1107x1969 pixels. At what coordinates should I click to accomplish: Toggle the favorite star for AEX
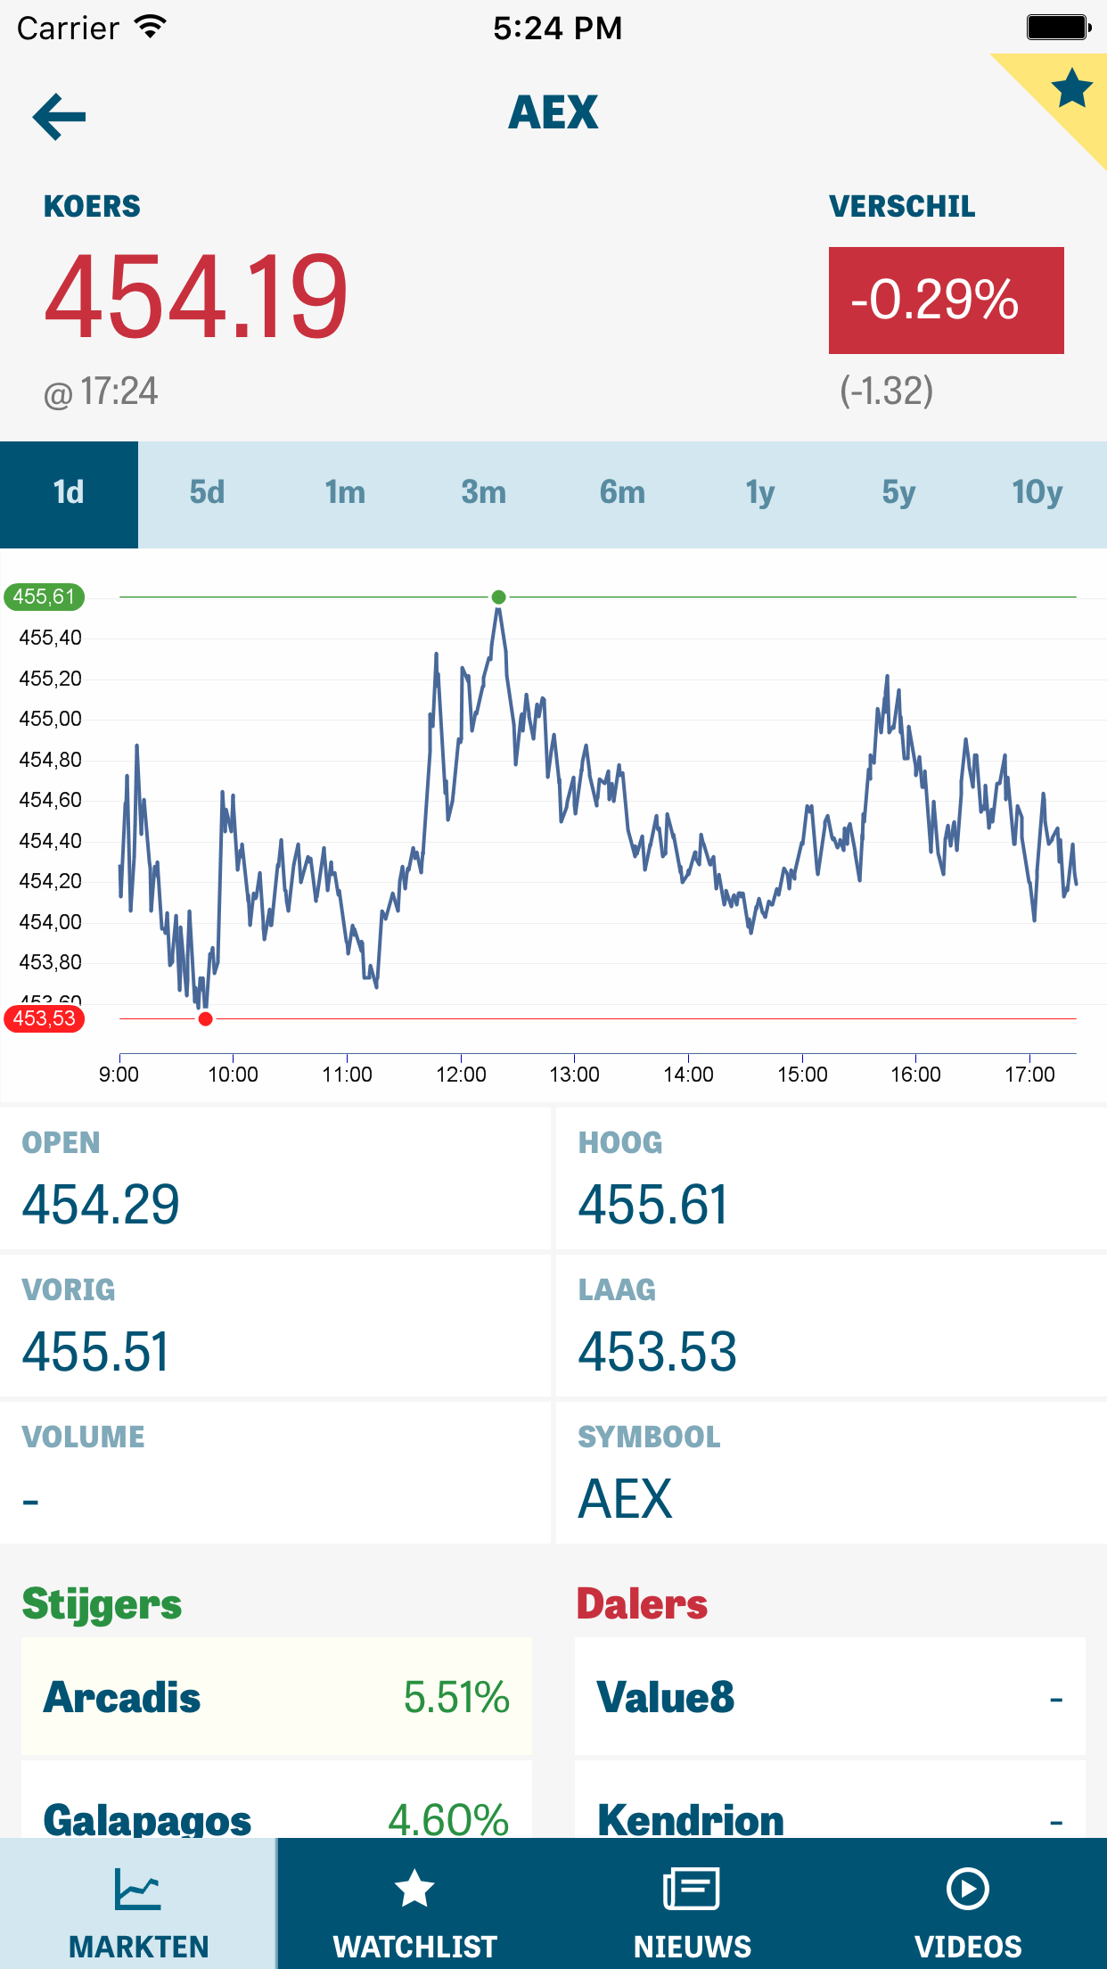click(x=1070, y=89)
